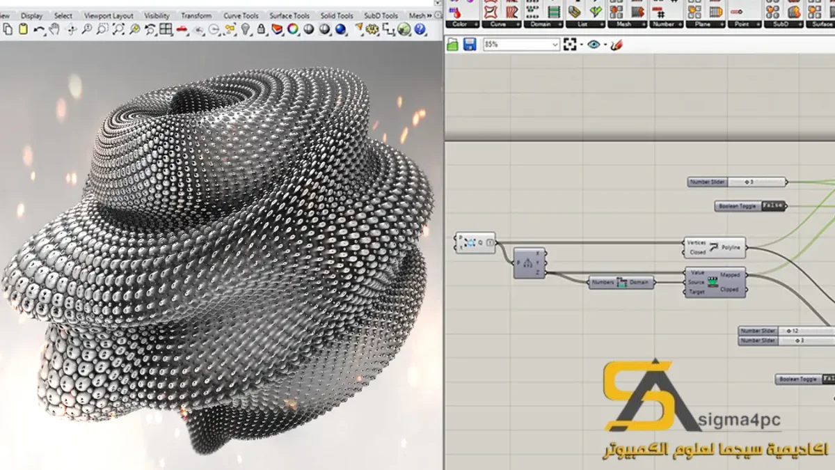The height and width of the screenshot is (470, 835).
Task: Toggle the Boolean Toggle showing False
Action: 751,206
